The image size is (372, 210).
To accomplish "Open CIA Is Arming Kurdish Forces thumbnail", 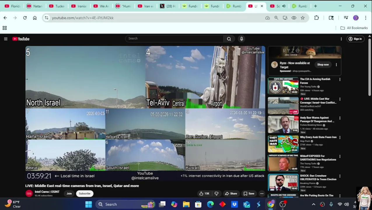I will (x=283, y=86).
